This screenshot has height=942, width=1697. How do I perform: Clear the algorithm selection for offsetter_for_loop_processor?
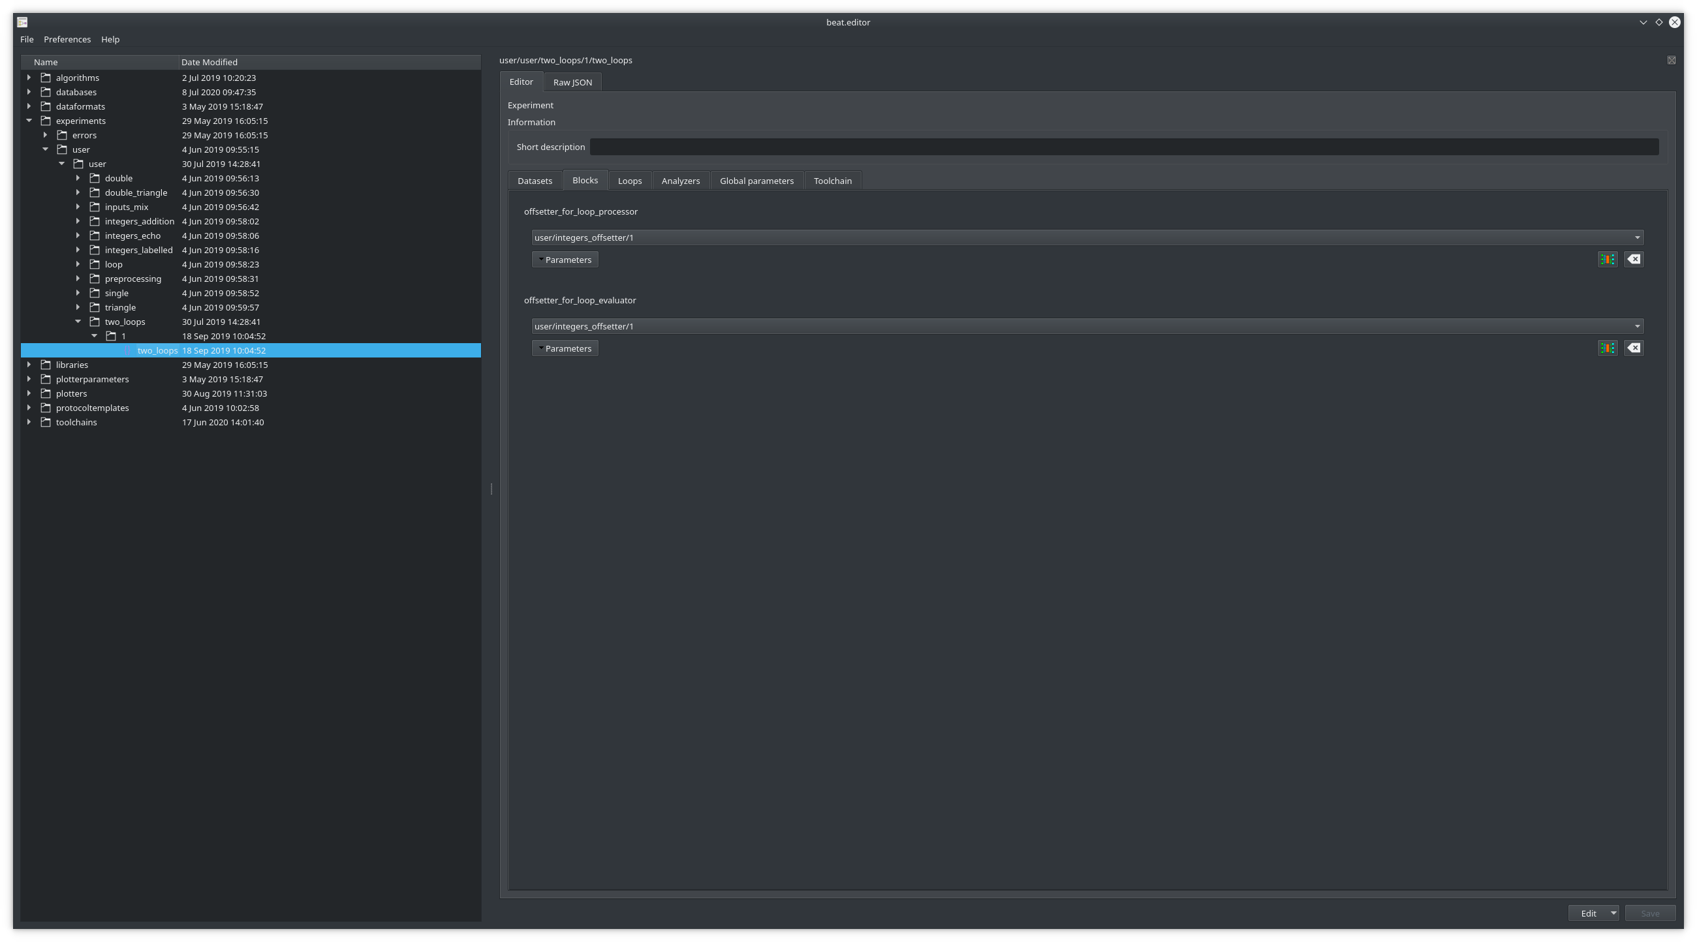tap(1634, 259)
